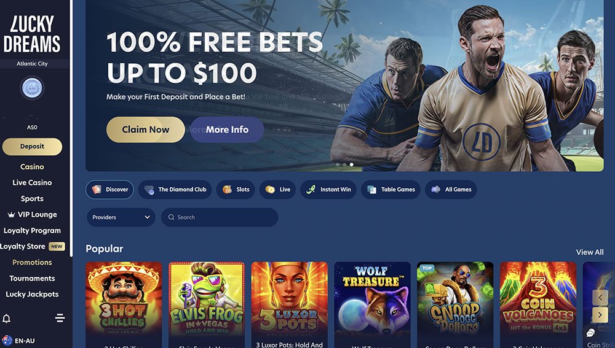Open the sidebar hamburger menu icon
The width and height of the screenshot is (615, 348).
(x=60, y=318)
